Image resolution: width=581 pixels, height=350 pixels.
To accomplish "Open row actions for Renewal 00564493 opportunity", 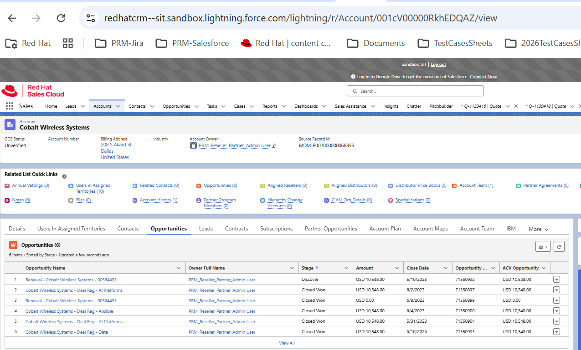I will 556,280.
